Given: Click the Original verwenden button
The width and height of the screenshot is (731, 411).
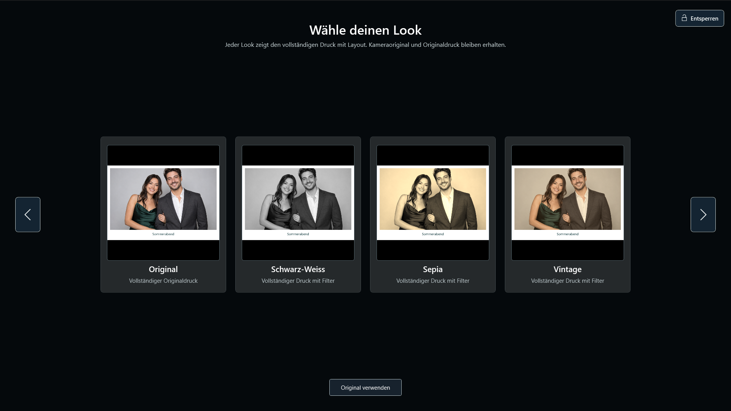Looking at the screenshot, I should [x=365, y=387].
